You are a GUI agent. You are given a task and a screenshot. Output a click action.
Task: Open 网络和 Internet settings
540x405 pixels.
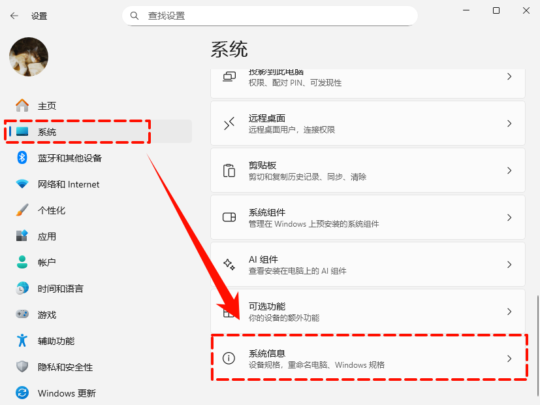[x=69, y=184]
